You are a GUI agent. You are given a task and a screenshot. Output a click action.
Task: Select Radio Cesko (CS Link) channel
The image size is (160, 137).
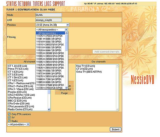20,109
